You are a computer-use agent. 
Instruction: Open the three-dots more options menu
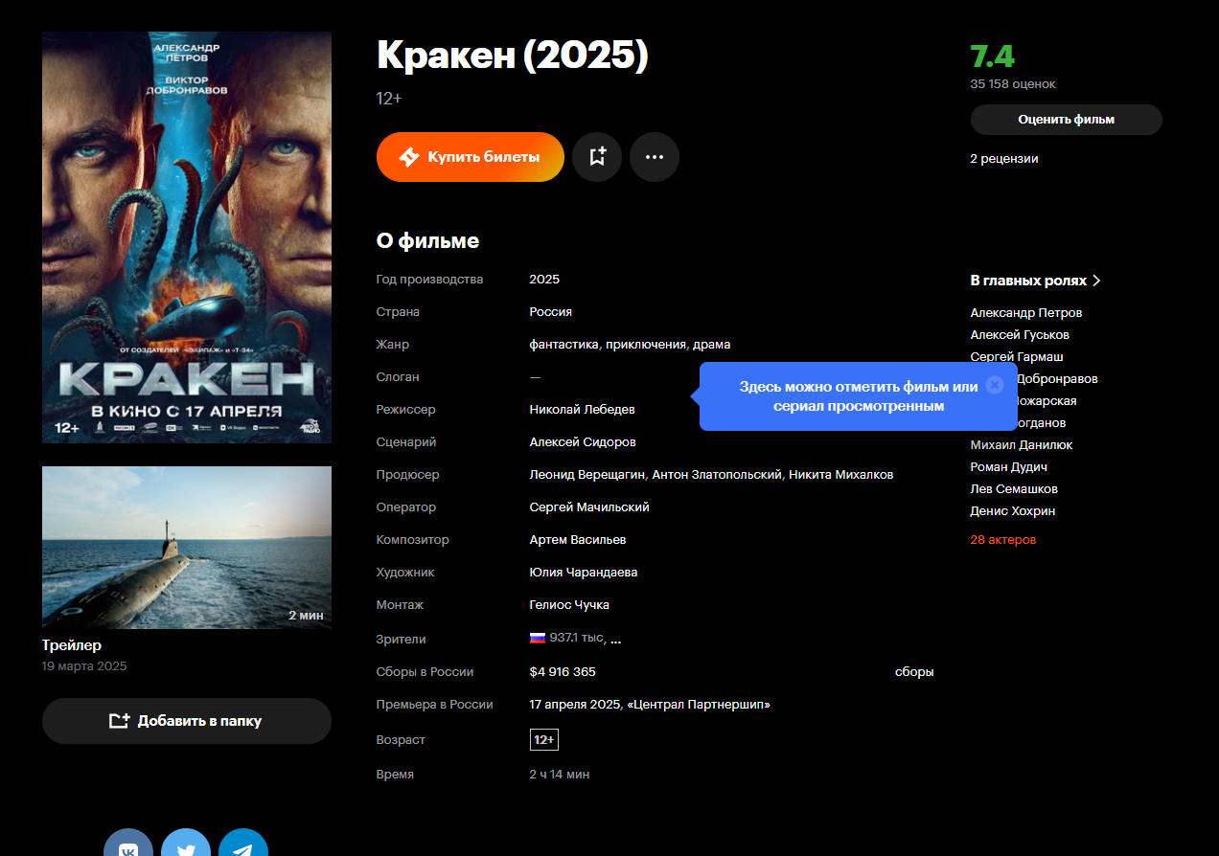click(x=655, y=157)
